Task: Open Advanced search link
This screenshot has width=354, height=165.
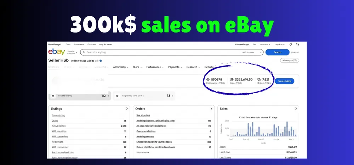Action: (295, 52)
